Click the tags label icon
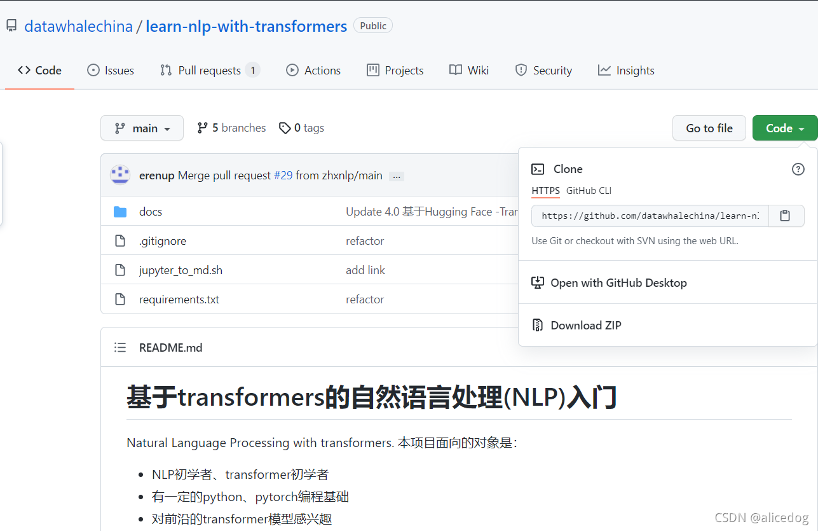Screen dimensions: 818x531 click(285, 128)
